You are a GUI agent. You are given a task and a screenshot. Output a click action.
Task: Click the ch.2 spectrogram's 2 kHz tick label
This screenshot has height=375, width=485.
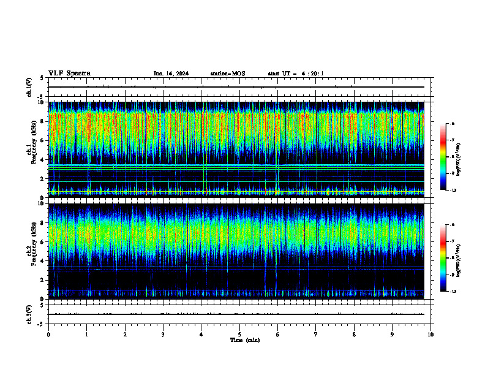coord(43,280)
